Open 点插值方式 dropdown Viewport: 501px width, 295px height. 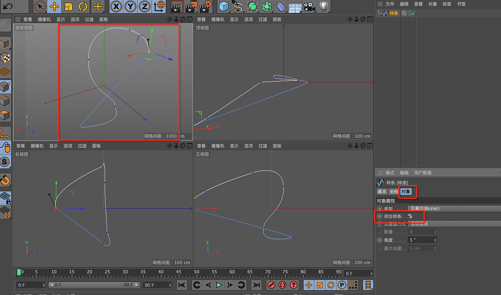click(x=454, y=224)
